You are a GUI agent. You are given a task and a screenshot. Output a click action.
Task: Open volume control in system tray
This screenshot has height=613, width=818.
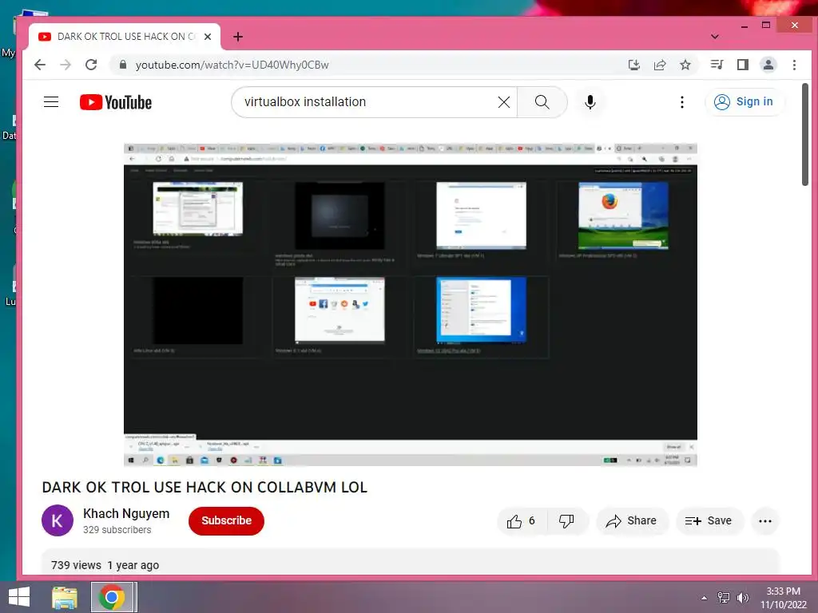743,597
